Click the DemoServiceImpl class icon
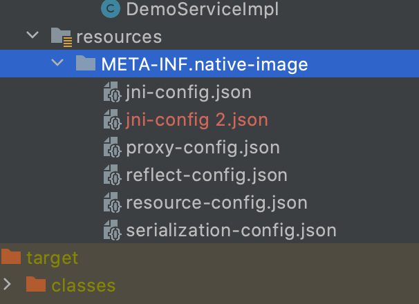 click(111, 9)
